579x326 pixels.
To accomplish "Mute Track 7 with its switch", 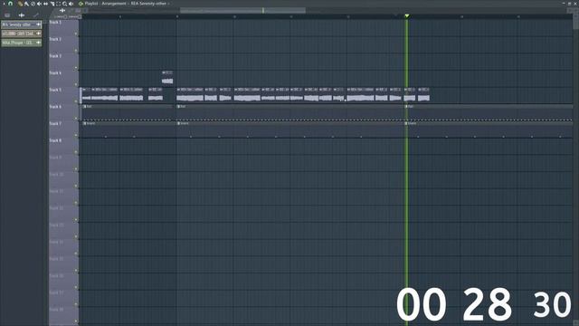I will tap(76, 135).
